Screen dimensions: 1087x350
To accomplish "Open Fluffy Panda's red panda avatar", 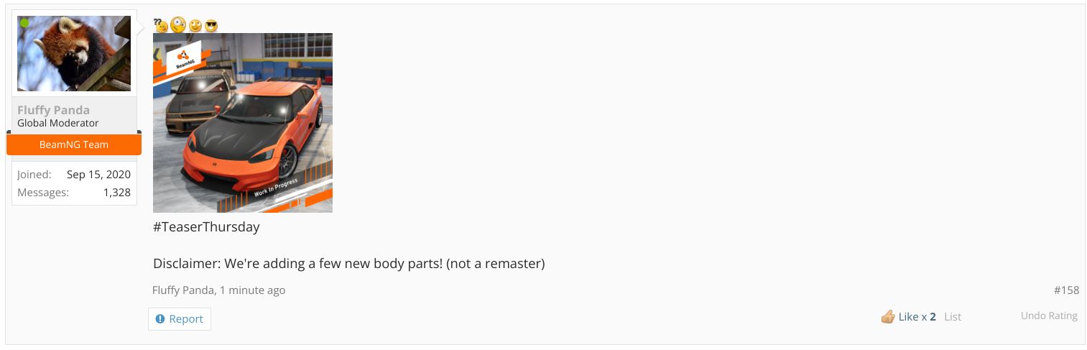I will (74, 53).
